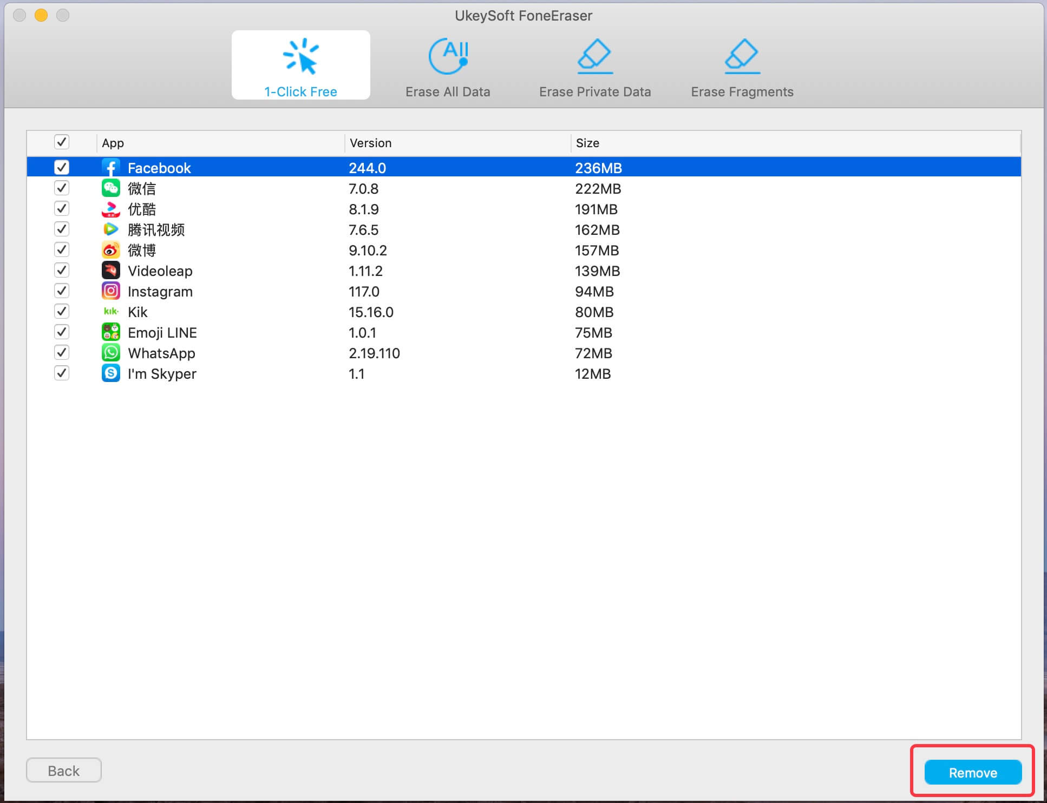Click the WhatsApp app icon

point(111,353)
